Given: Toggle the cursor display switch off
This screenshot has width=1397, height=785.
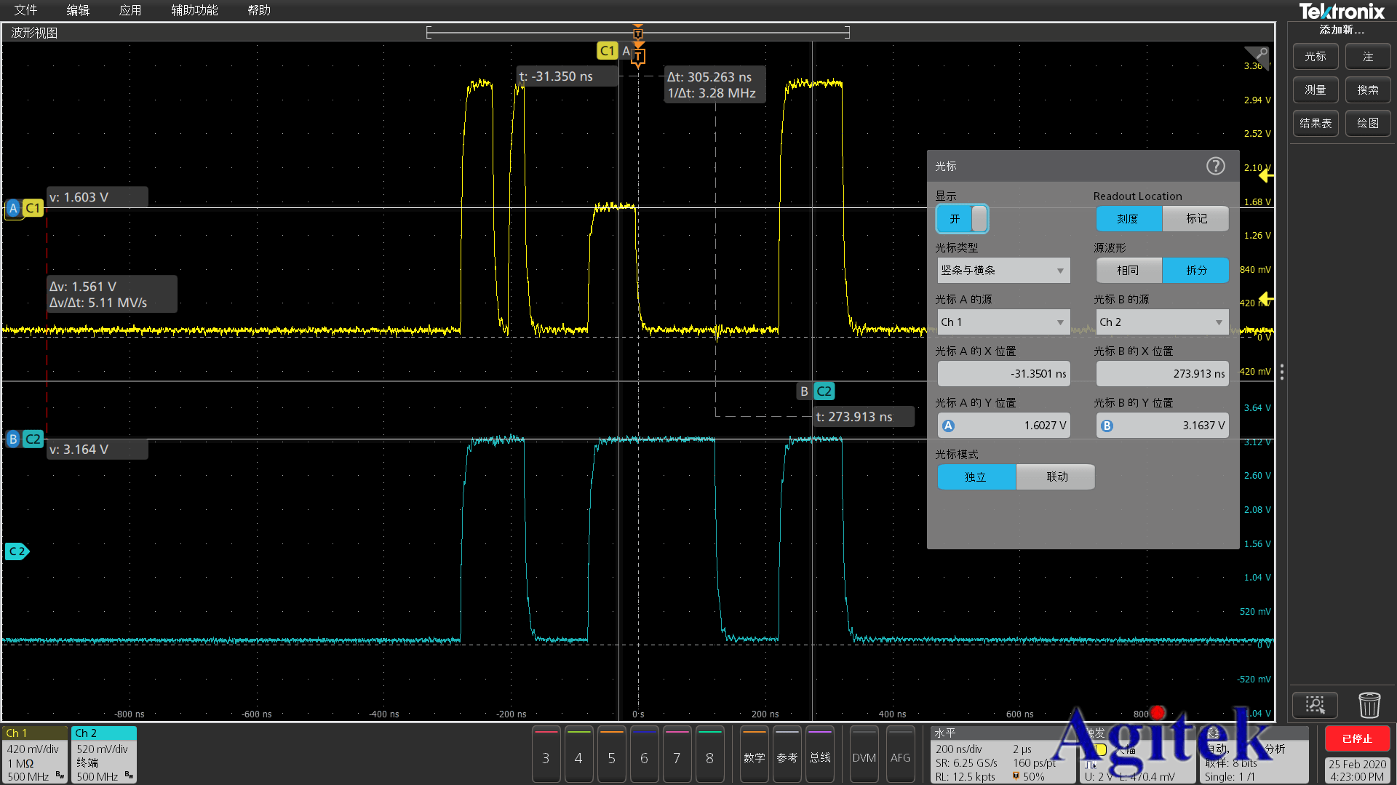Looking at the screenshot, I should coord(962,219).
